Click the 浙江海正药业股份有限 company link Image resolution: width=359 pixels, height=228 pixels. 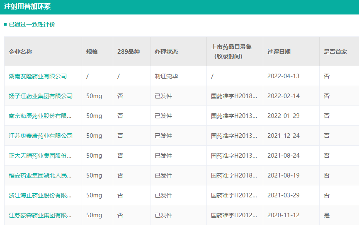[x=40, y=195]
